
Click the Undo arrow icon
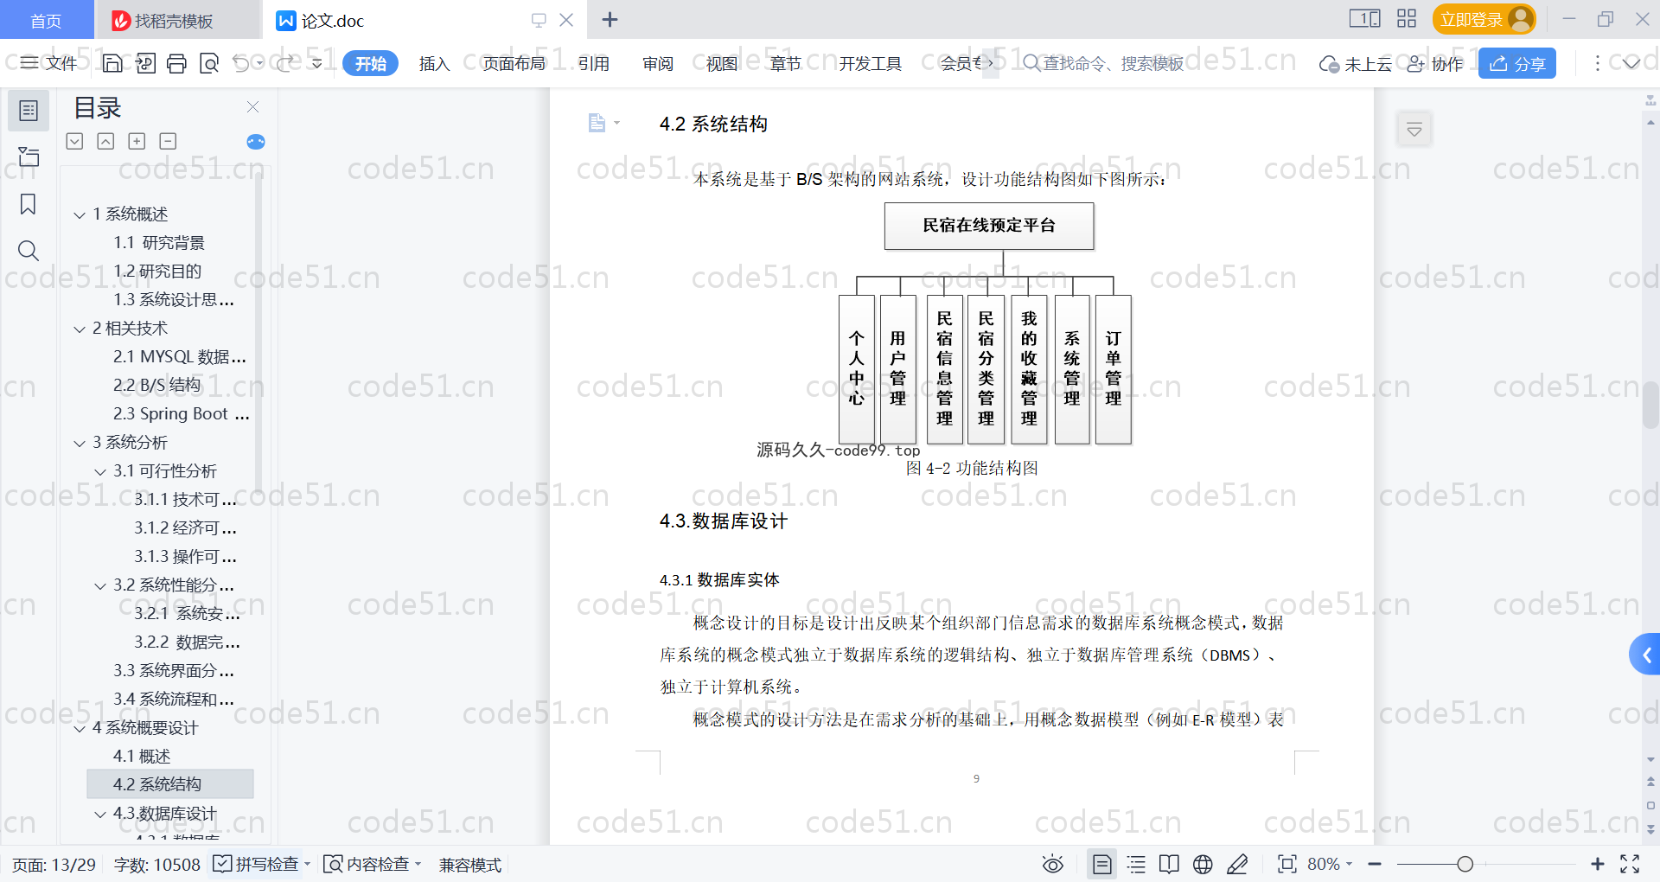tap(241, 63)
